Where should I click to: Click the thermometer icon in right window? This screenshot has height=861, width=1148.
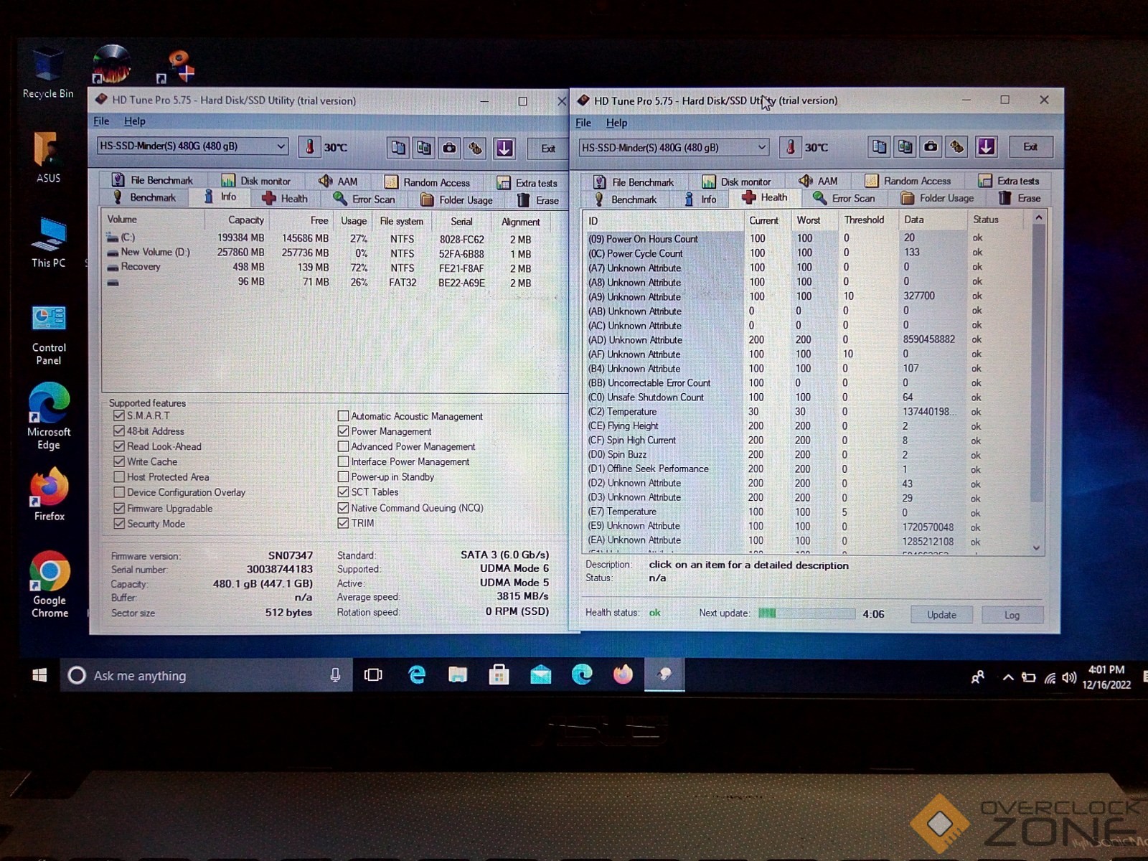click(x=790, y=147)
